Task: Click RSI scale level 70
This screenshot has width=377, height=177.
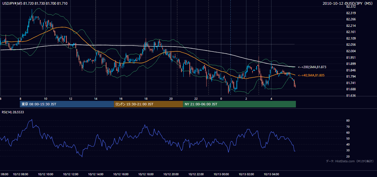Action: [x=348, y=127]
